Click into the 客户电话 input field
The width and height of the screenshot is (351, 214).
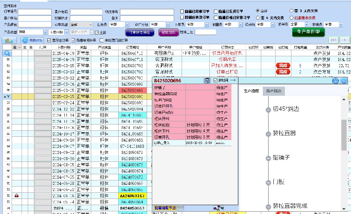(86, 12)
